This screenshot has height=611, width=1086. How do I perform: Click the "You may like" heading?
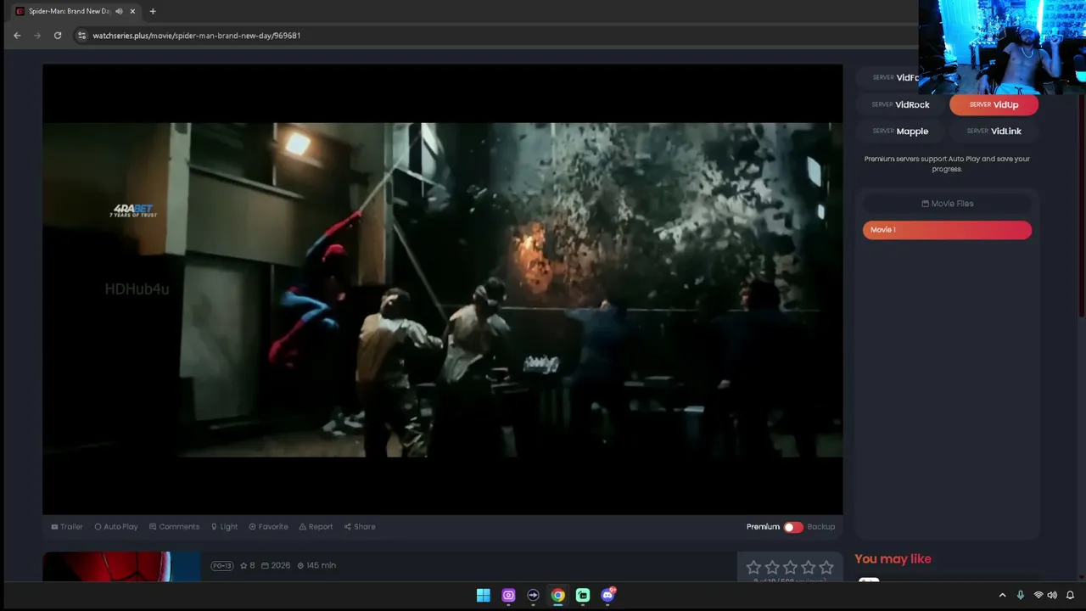pos(893,559)
